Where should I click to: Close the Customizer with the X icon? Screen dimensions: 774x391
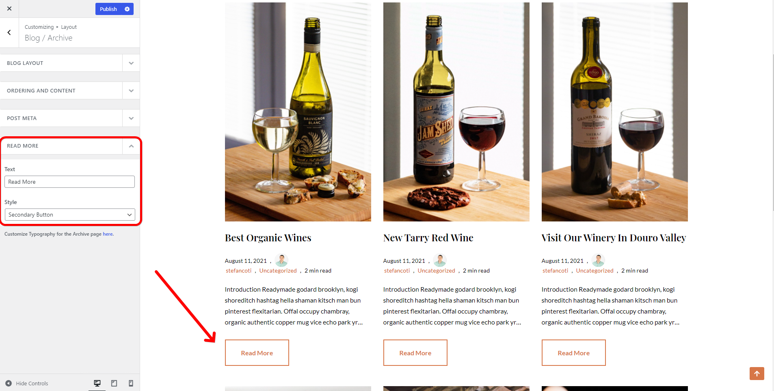pos(9,9)
